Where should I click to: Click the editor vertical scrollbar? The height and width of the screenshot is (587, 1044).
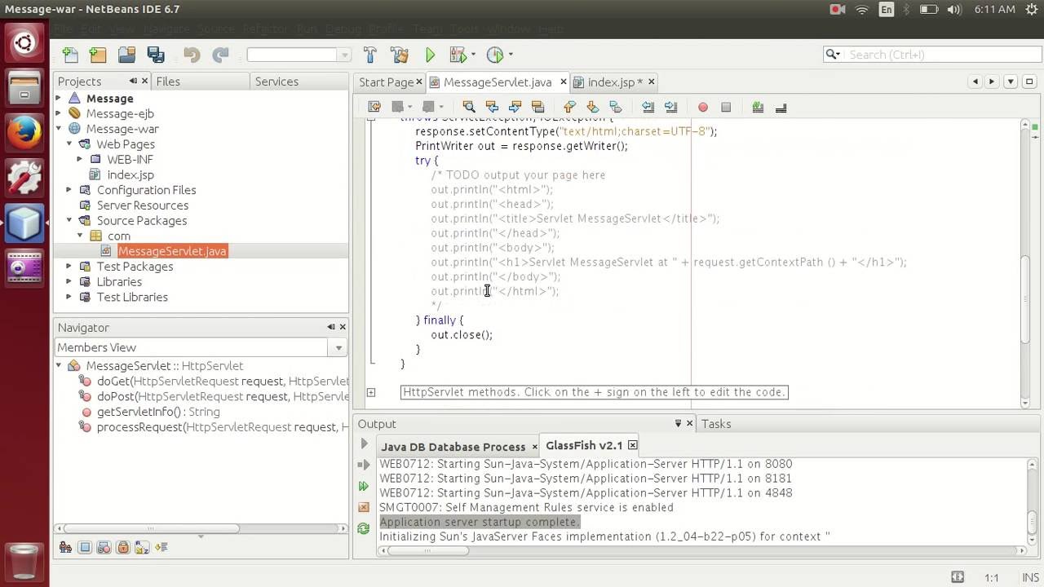click(1025, 263)
